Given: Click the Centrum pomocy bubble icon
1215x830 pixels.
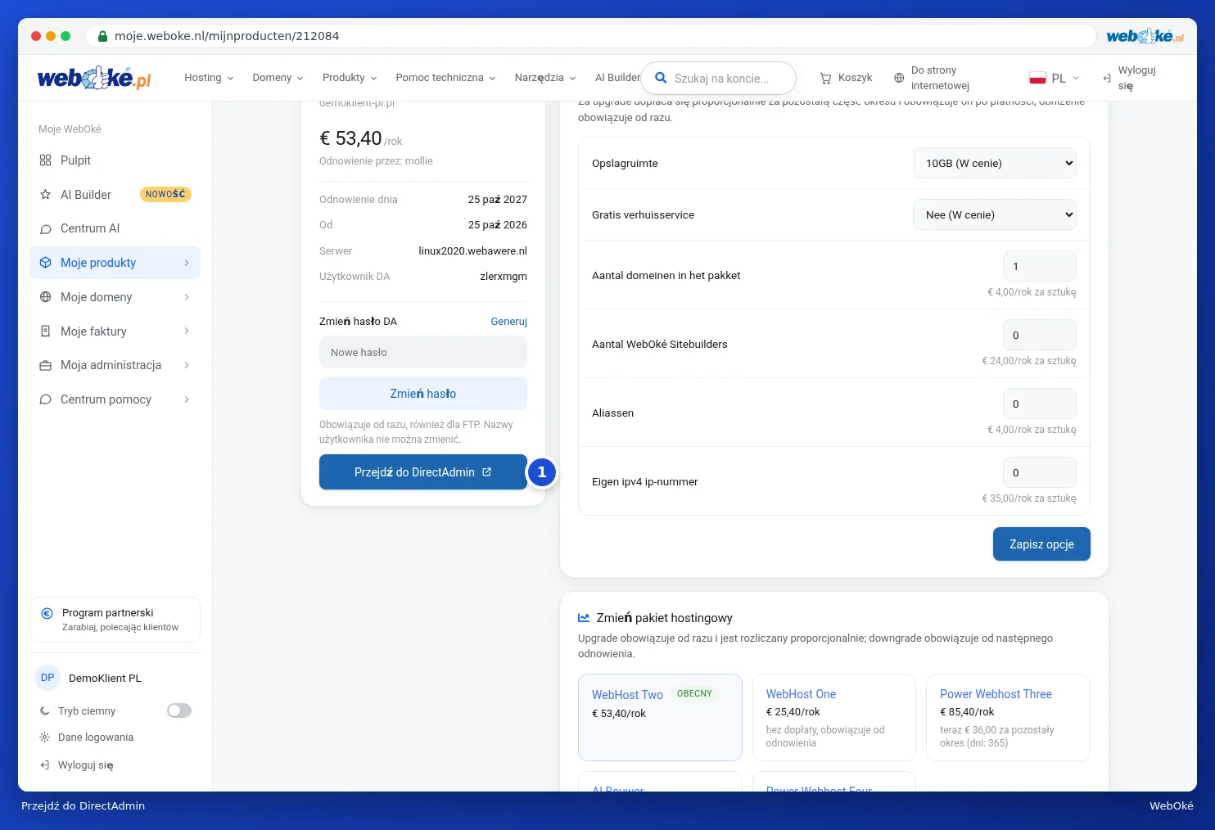Looking at the screenshot, I should tap(45, 399).
